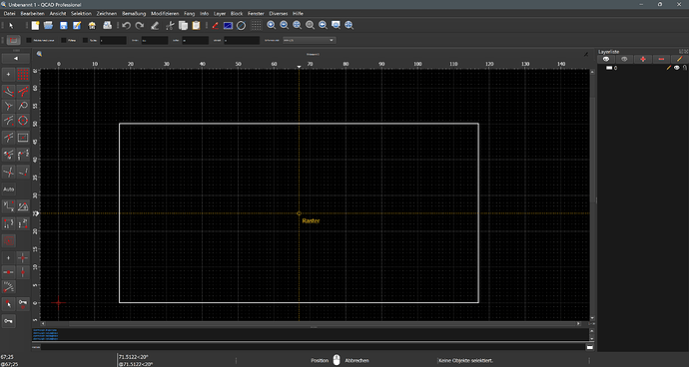Click the Back arrow in the tool panel

(16, 59)
